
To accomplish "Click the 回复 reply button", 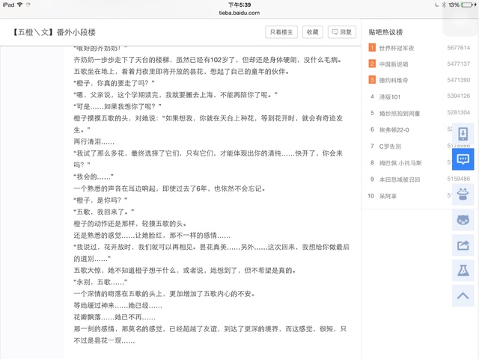I will pos(341,32).
